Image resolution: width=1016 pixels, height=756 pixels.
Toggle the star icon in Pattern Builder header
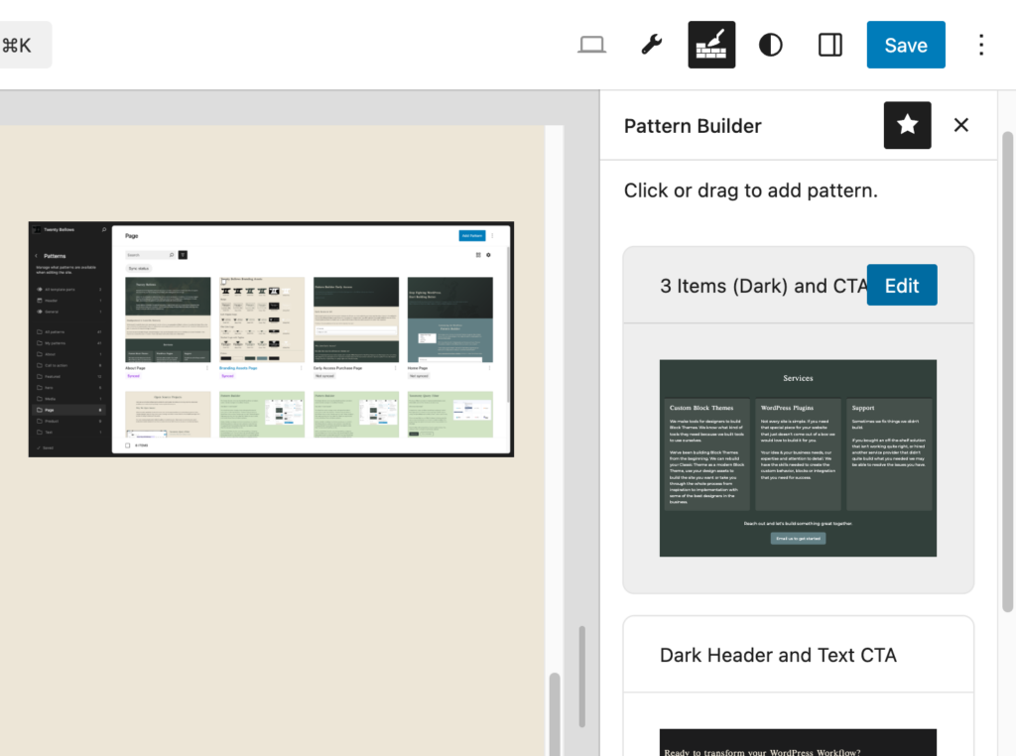907,125
